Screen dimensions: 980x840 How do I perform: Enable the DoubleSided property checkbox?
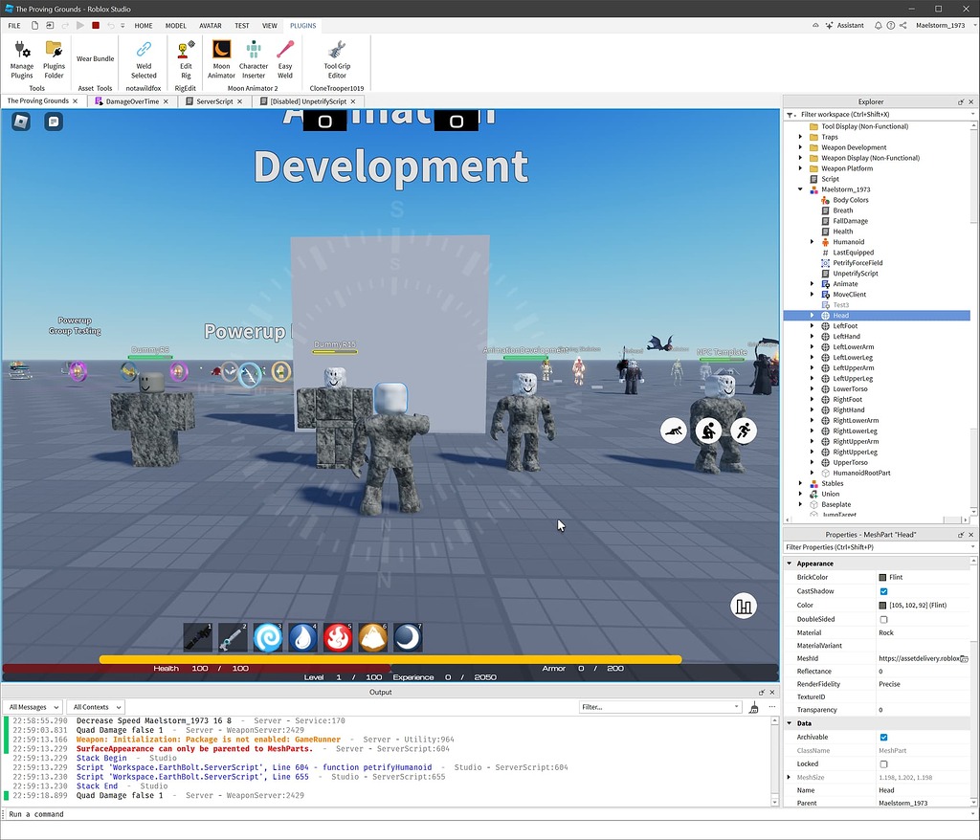point(885,619)
